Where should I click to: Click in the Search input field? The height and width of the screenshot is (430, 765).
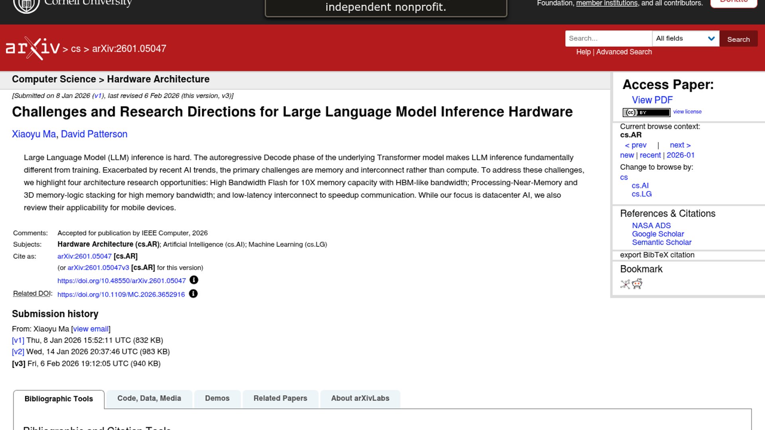pos(608,39)
